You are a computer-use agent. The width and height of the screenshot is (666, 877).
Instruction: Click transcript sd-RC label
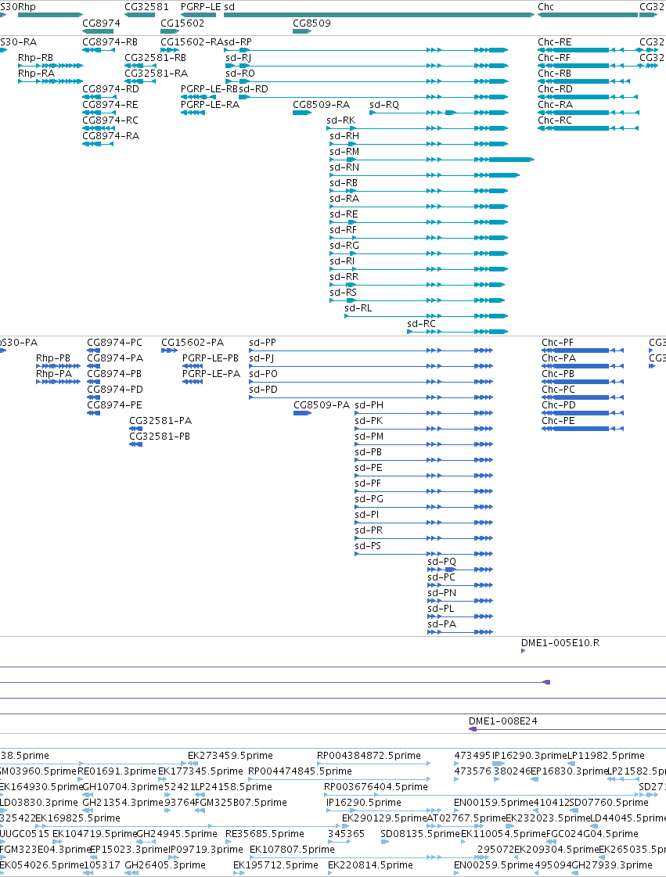click(421, 324)
